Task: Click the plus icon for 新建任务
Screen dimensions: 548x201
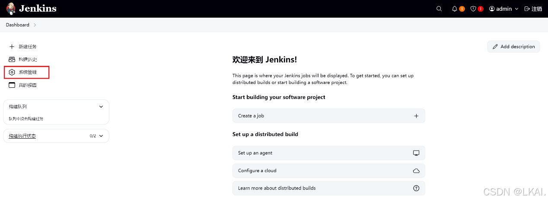Action: 12,46
